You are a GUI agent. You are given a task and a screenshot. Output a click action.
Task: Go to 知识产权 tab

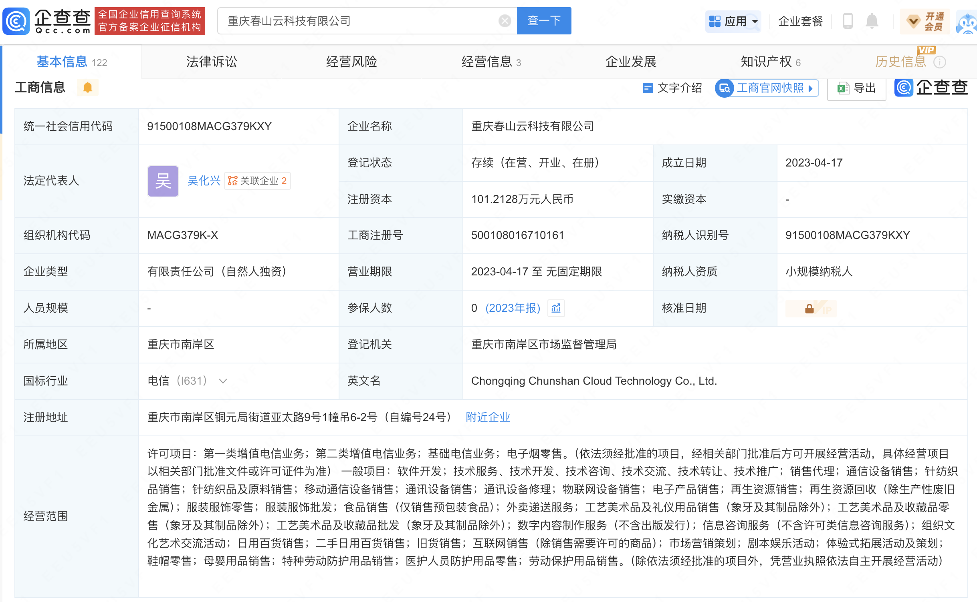771,62
